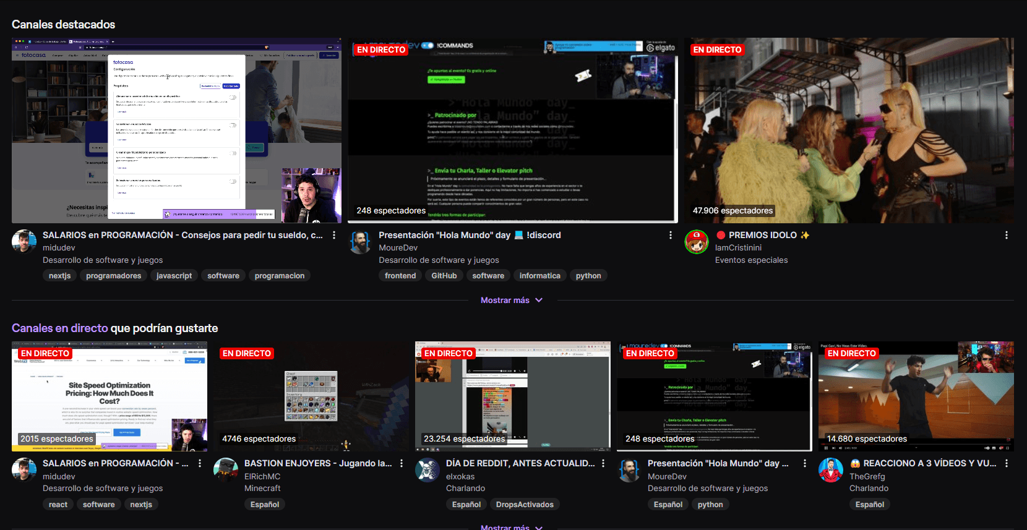Open options menu for BASTION ENJOYERS stream
The image size is (1027, 530).
402,463
